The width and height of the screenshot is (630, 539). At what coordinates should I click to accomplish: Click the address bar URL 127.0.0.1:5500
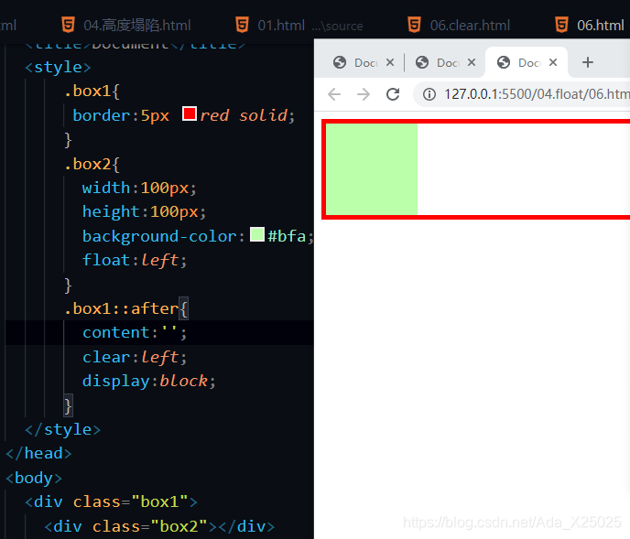[x=537, y=94]
